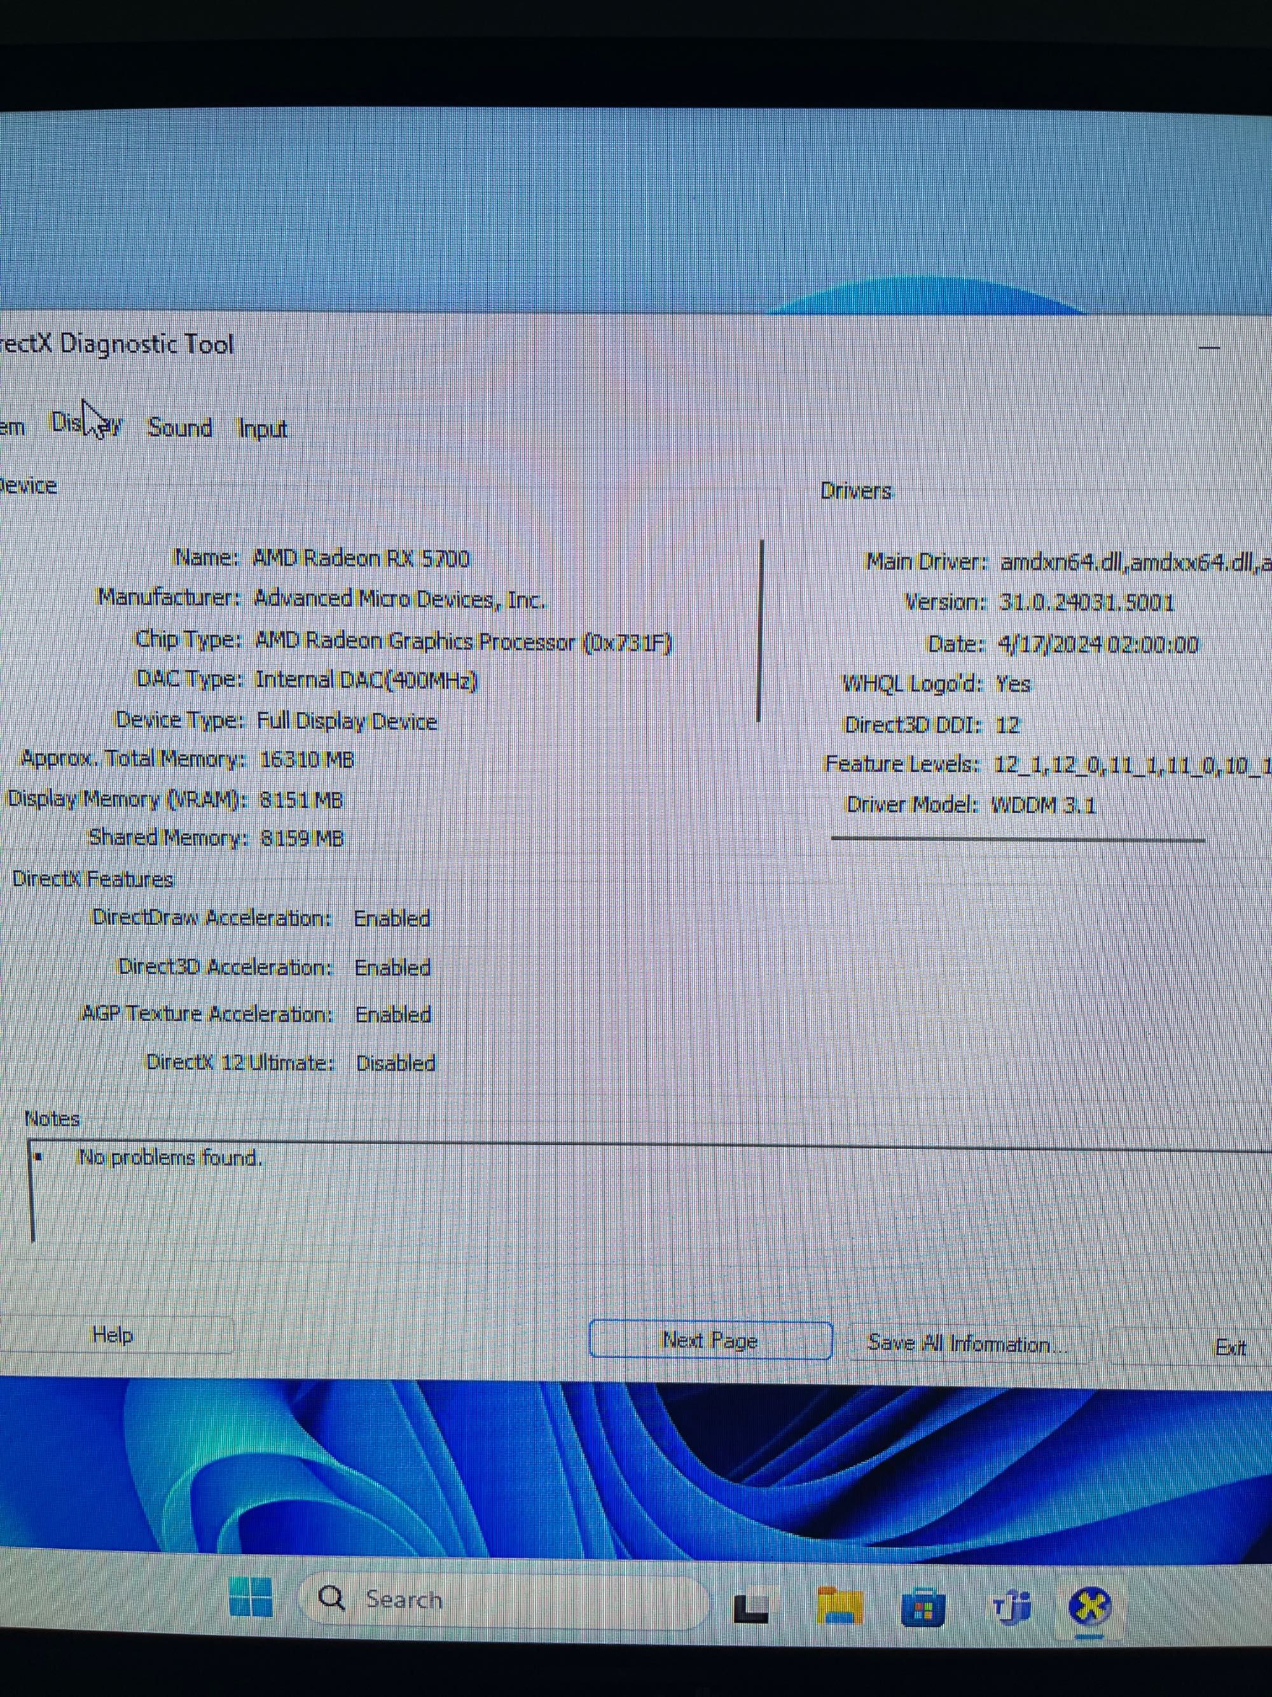The height and width of the screenshot is (1697, 1272).
Task: Click the Feature Levels value
Action: [x=1131, y=765]
